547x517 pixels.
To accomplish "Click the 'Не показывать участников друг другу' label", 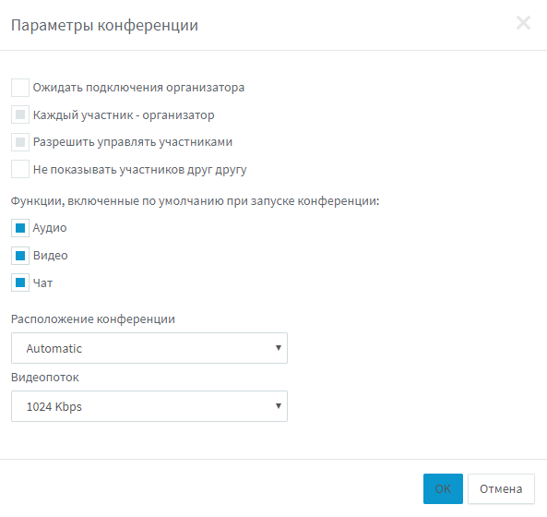I will (x=139, y=170).
